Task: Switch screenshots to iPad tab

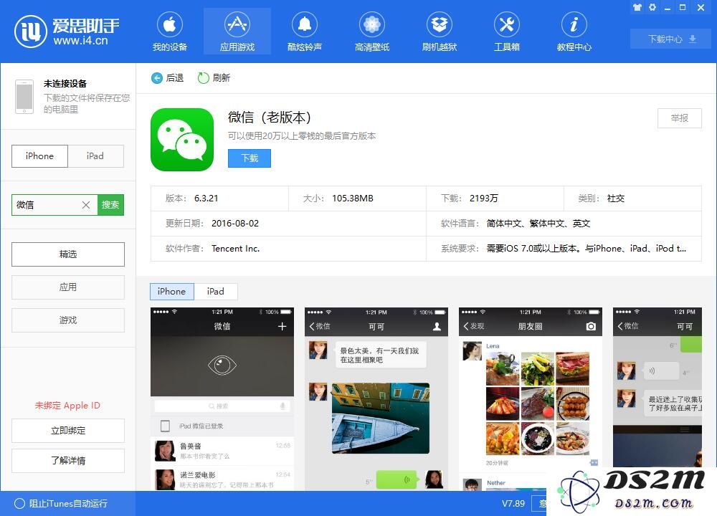Action: tap(215, 291)
